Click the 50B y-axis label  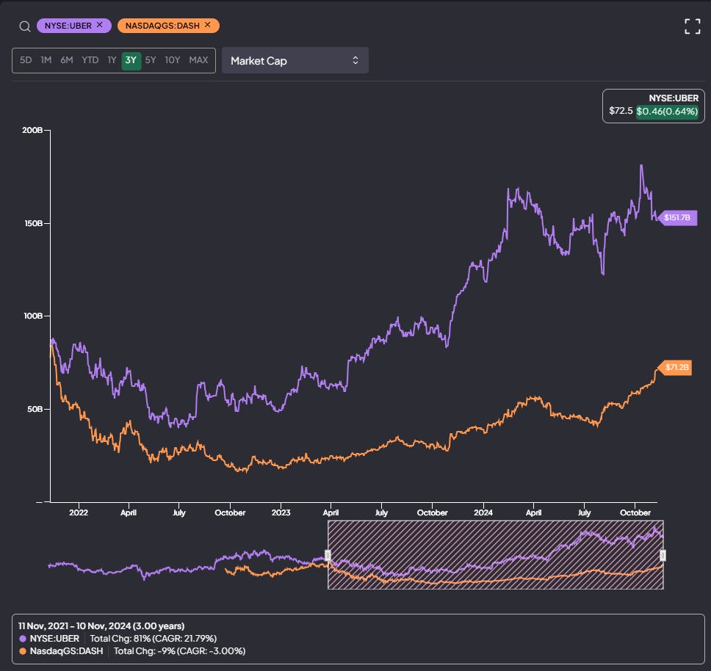35,409
